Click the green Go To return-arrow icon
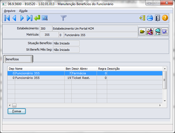 (x=37, y=18)
